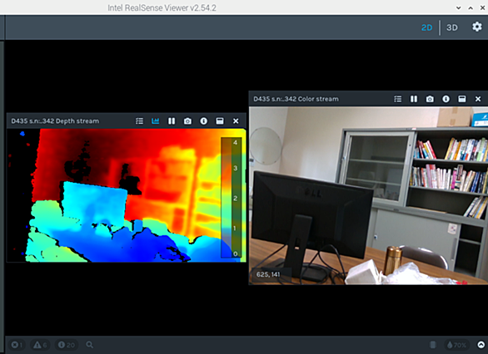Image resolution: width=488 pixels, height=354 pixels.
Task: Pause the Depth stream
Action: point(172,120)
